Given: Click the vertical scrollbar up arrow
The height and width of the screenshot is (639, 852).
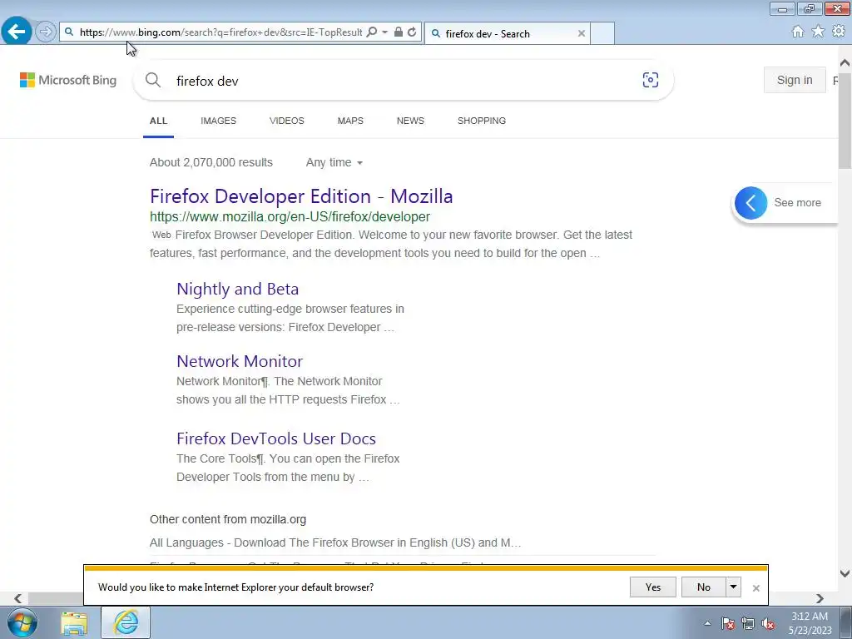Looking at the screenshot, I should pos(845,63).
